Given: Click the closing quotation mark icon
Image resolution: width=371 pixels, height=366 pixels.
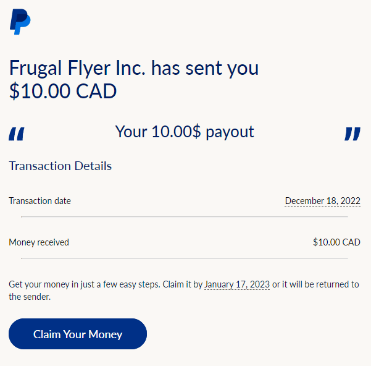Looking at the screenshot, I should click(352, 134).
